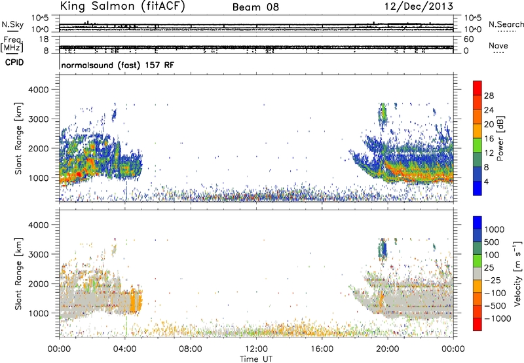524x363 pixels.
Task: Click the blue bottom swatch of power color bar
Action: 477,188
